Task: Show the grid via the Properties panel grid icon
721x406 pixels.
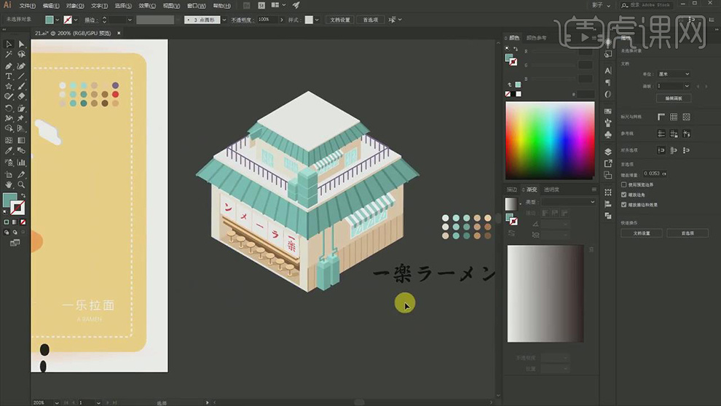Action: coord(674,117)
